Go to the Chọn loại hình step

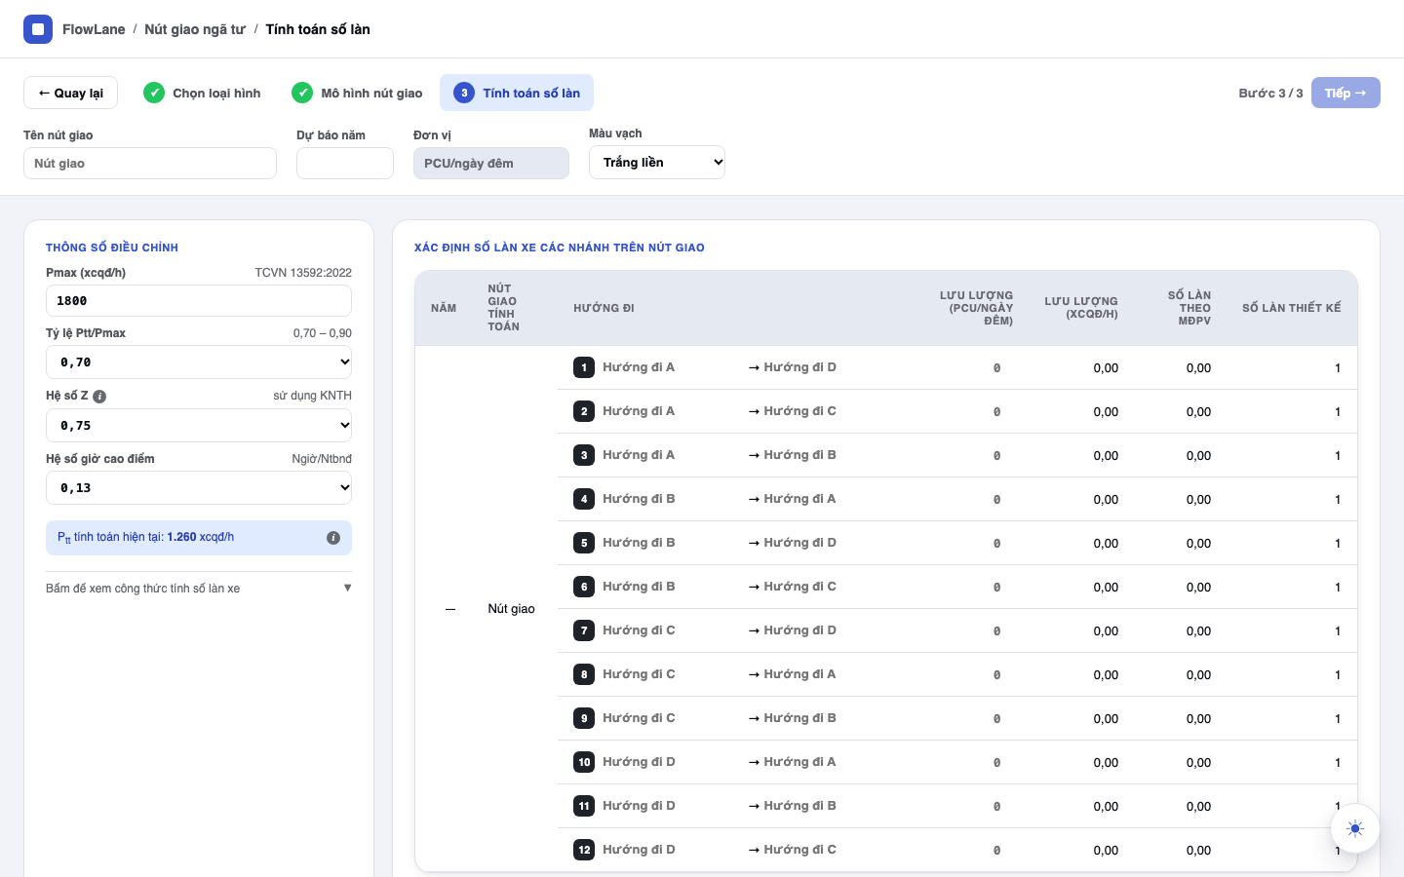point(202,93)
